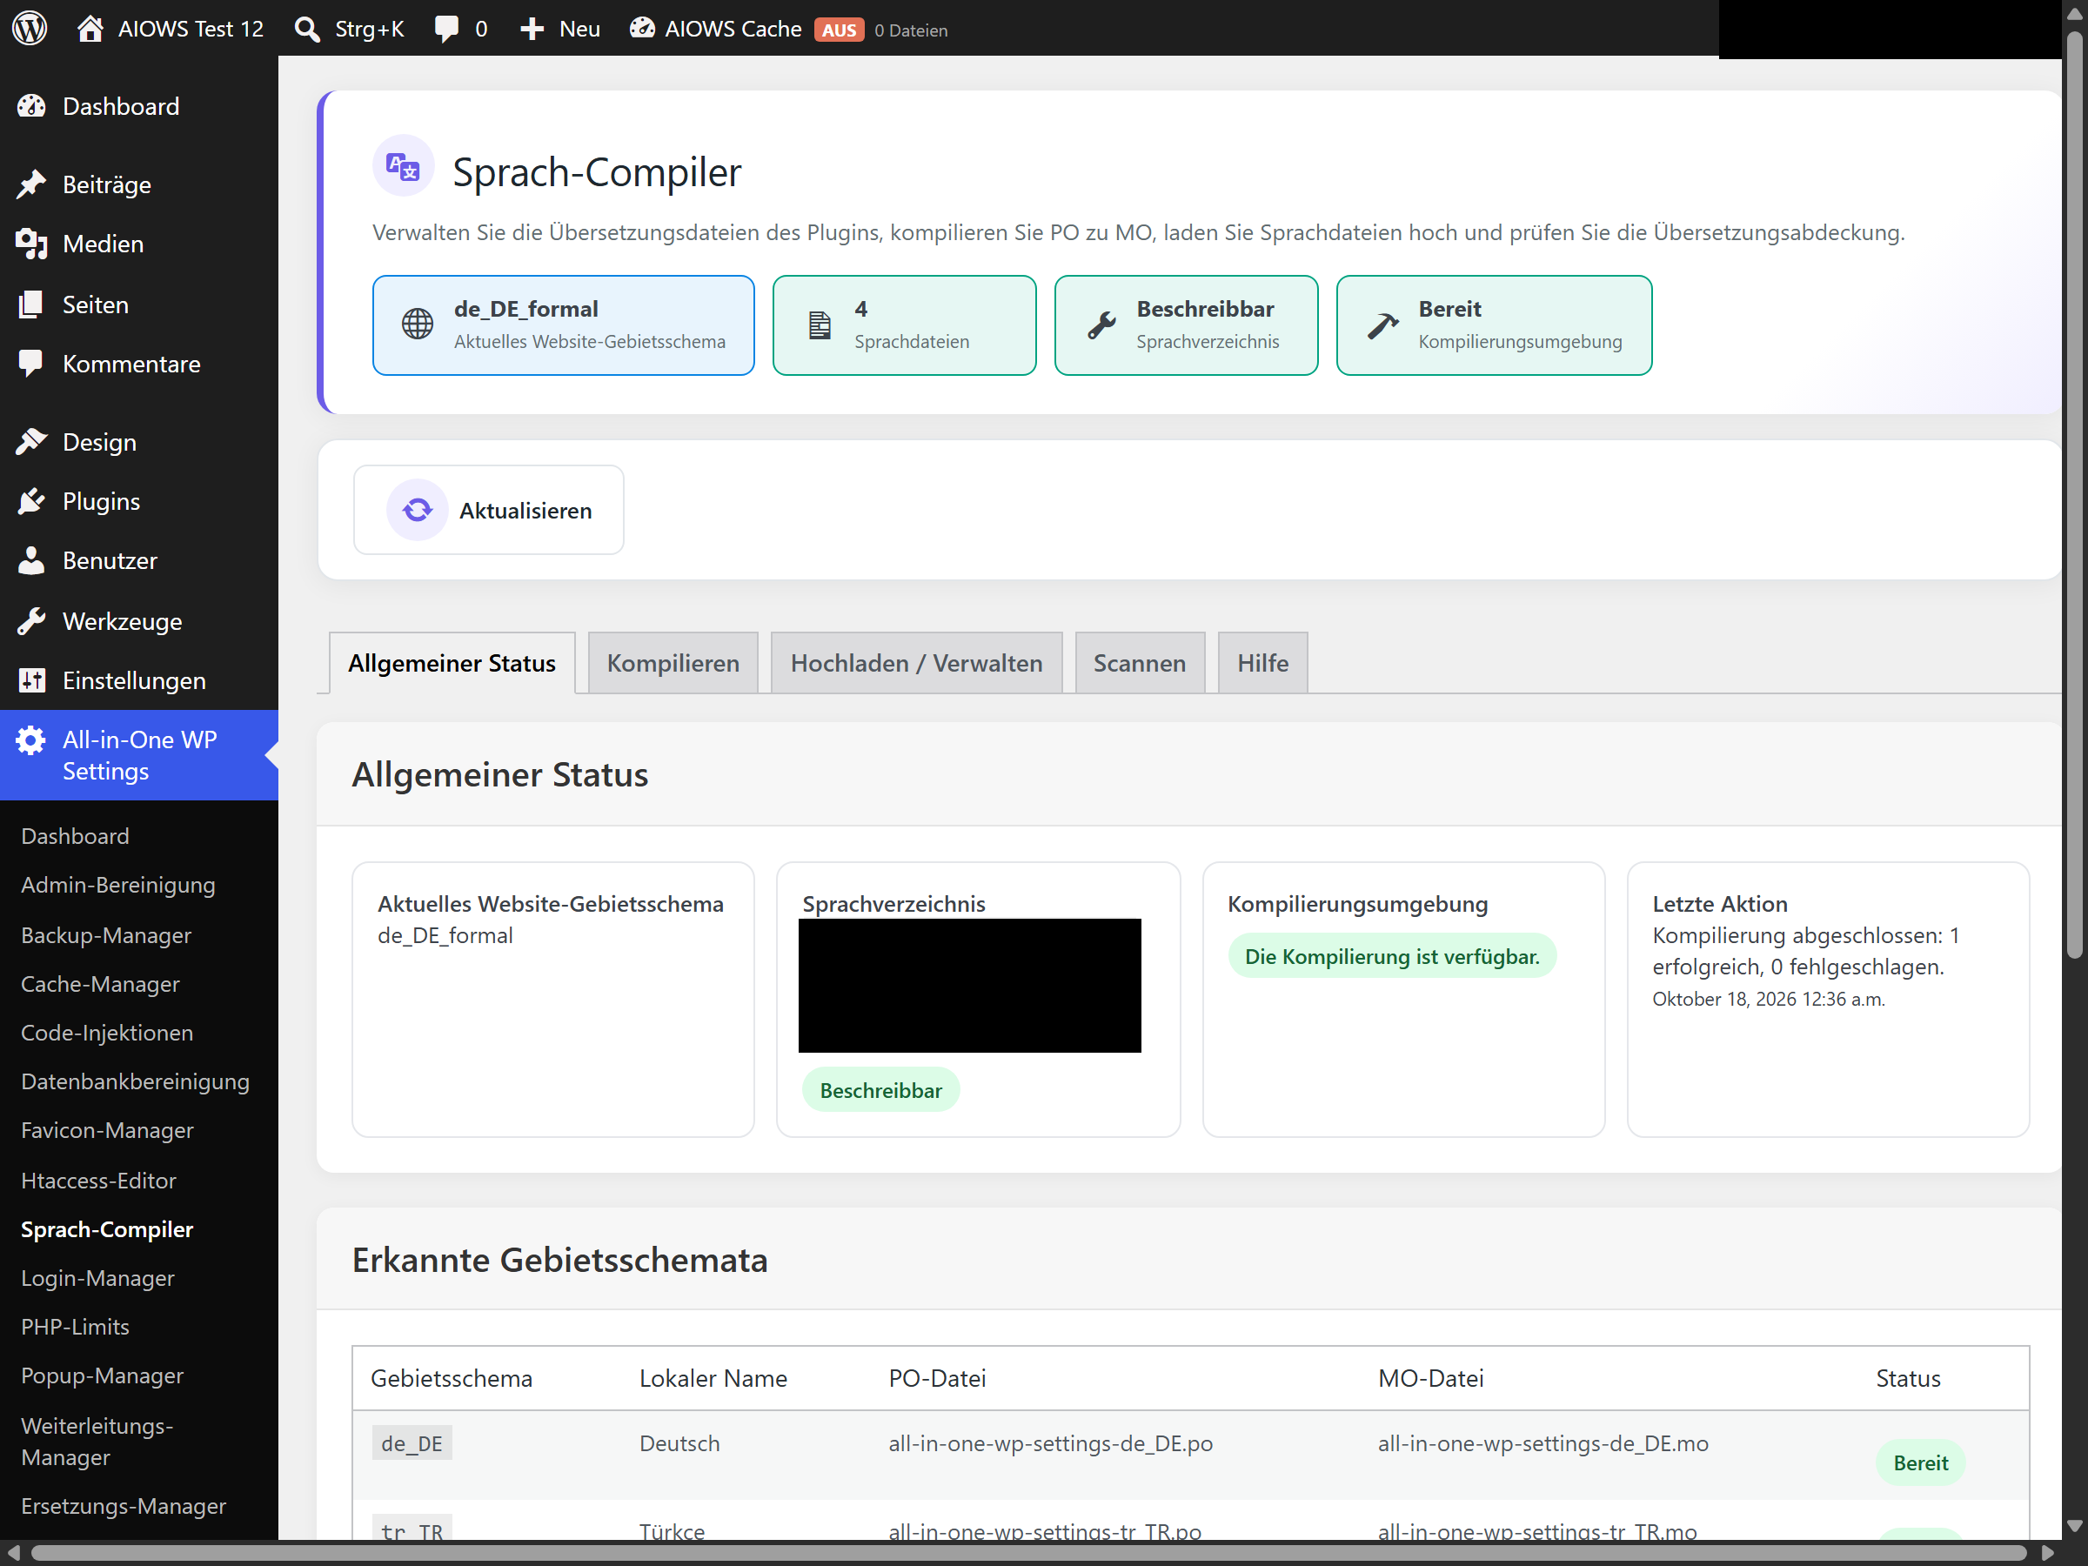Open Backup-Manager in the submenu
The image size is (2088, 1566).
pos(107,935)
